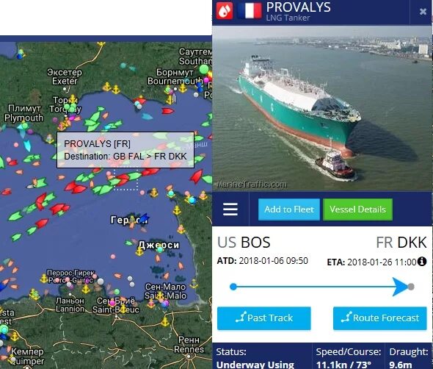Select the blue ship marker near Guernsey
The width and height of the screenshot is (433, 369).
point(144,218)
